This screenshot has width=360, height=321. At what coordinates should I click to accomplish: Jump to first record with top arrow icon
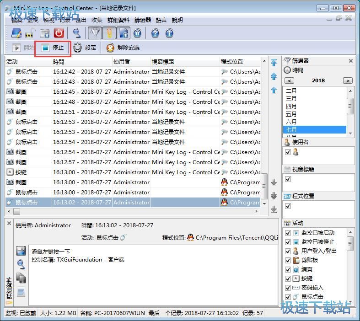coord(274,62)
